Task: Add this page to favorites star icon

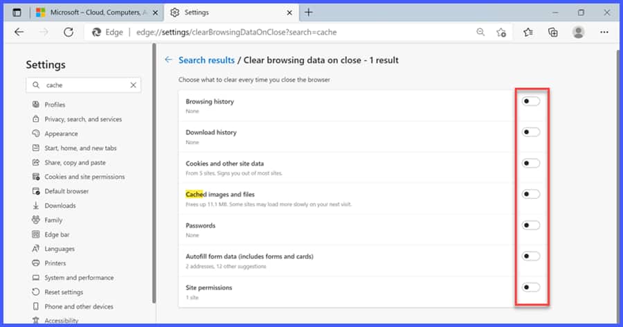Action: [501, 32]
